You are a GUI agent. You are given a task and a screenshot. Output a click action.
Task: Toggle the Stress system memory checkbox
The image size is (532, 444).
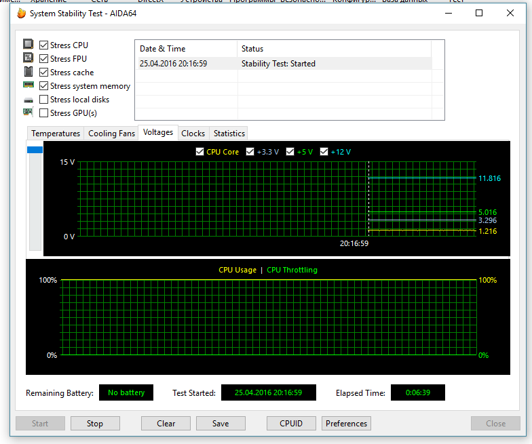(x=43, y=85)
